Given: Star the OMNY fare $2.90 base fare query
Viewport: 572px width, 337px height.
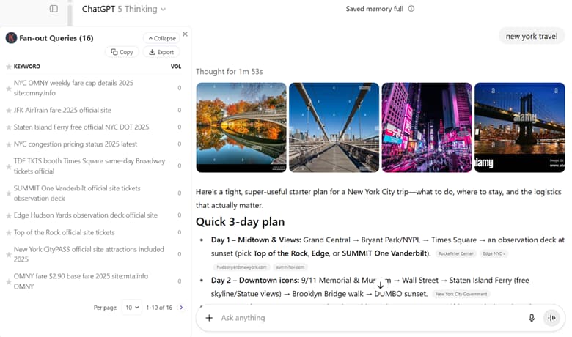Looking at the screenshot, I should [x=8, y=281].
